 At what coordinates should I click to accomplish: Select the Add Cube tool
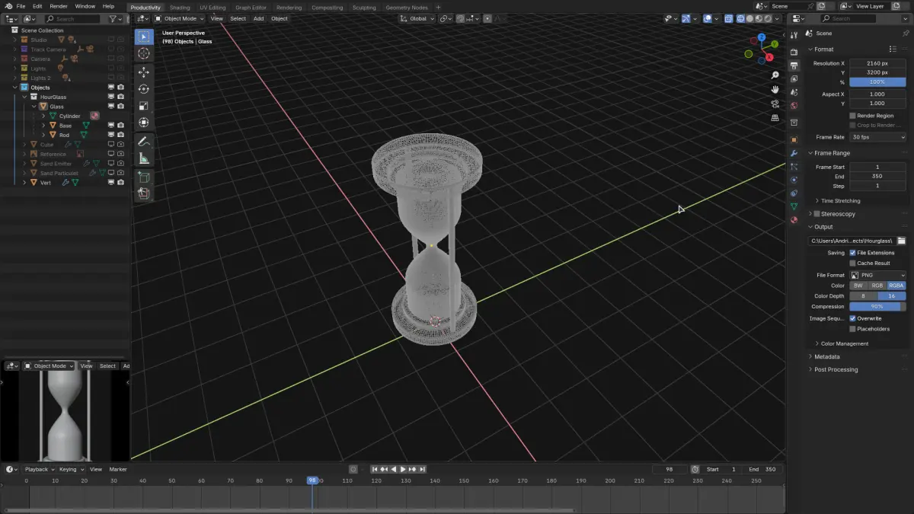tap(144, 177)
